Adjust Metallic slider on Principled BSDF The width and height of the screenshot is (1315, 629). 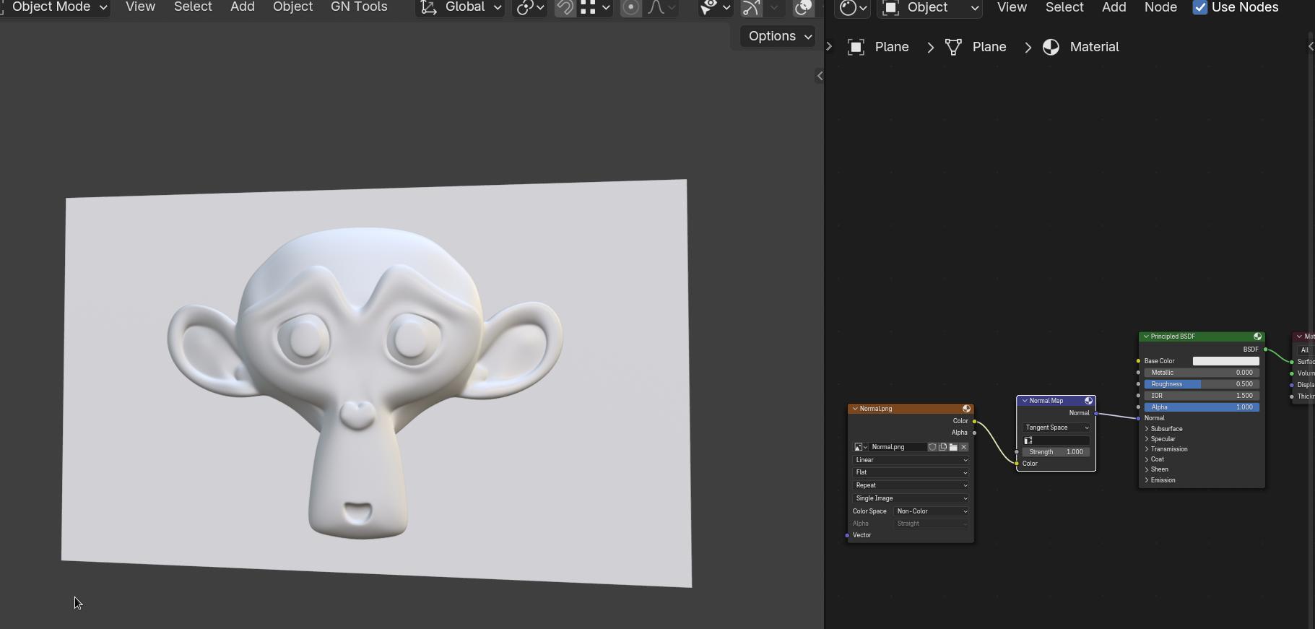(x=1202, y=373)
